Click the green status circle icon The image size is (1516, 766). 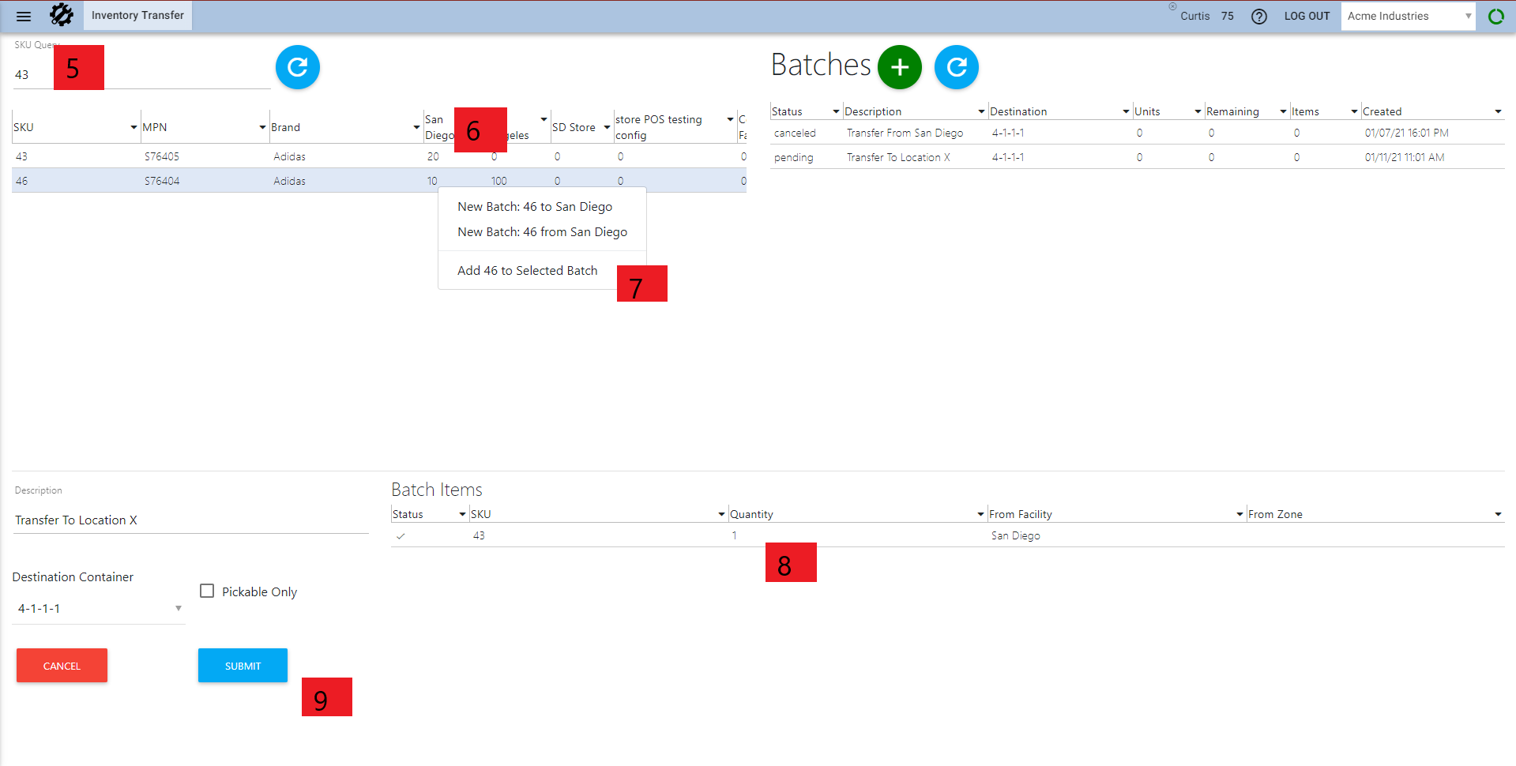click(x=1495, y=17)
